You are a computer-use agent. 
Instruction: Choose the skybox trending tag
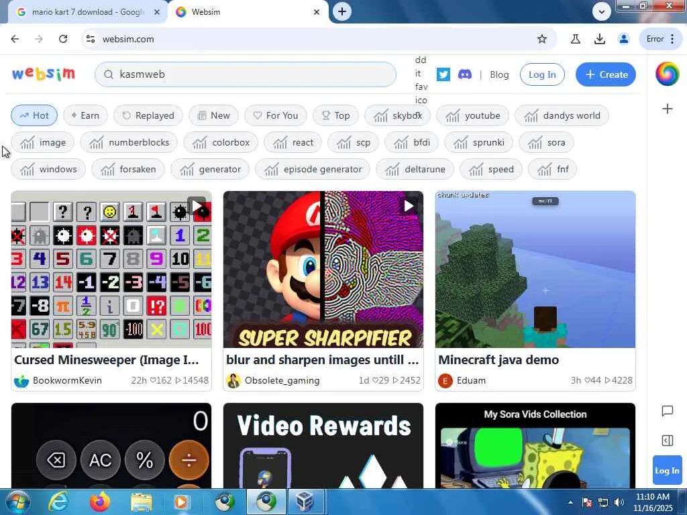[x=397, y=115]
